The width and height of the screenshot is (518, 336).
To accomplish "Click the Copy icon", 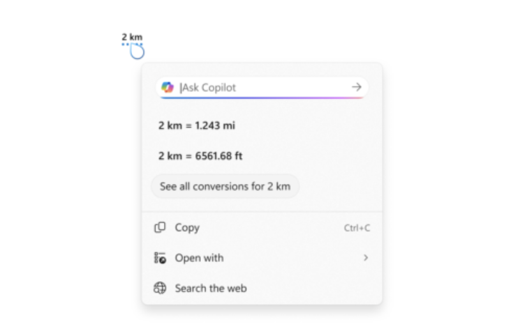I will [x=160, y=227].
